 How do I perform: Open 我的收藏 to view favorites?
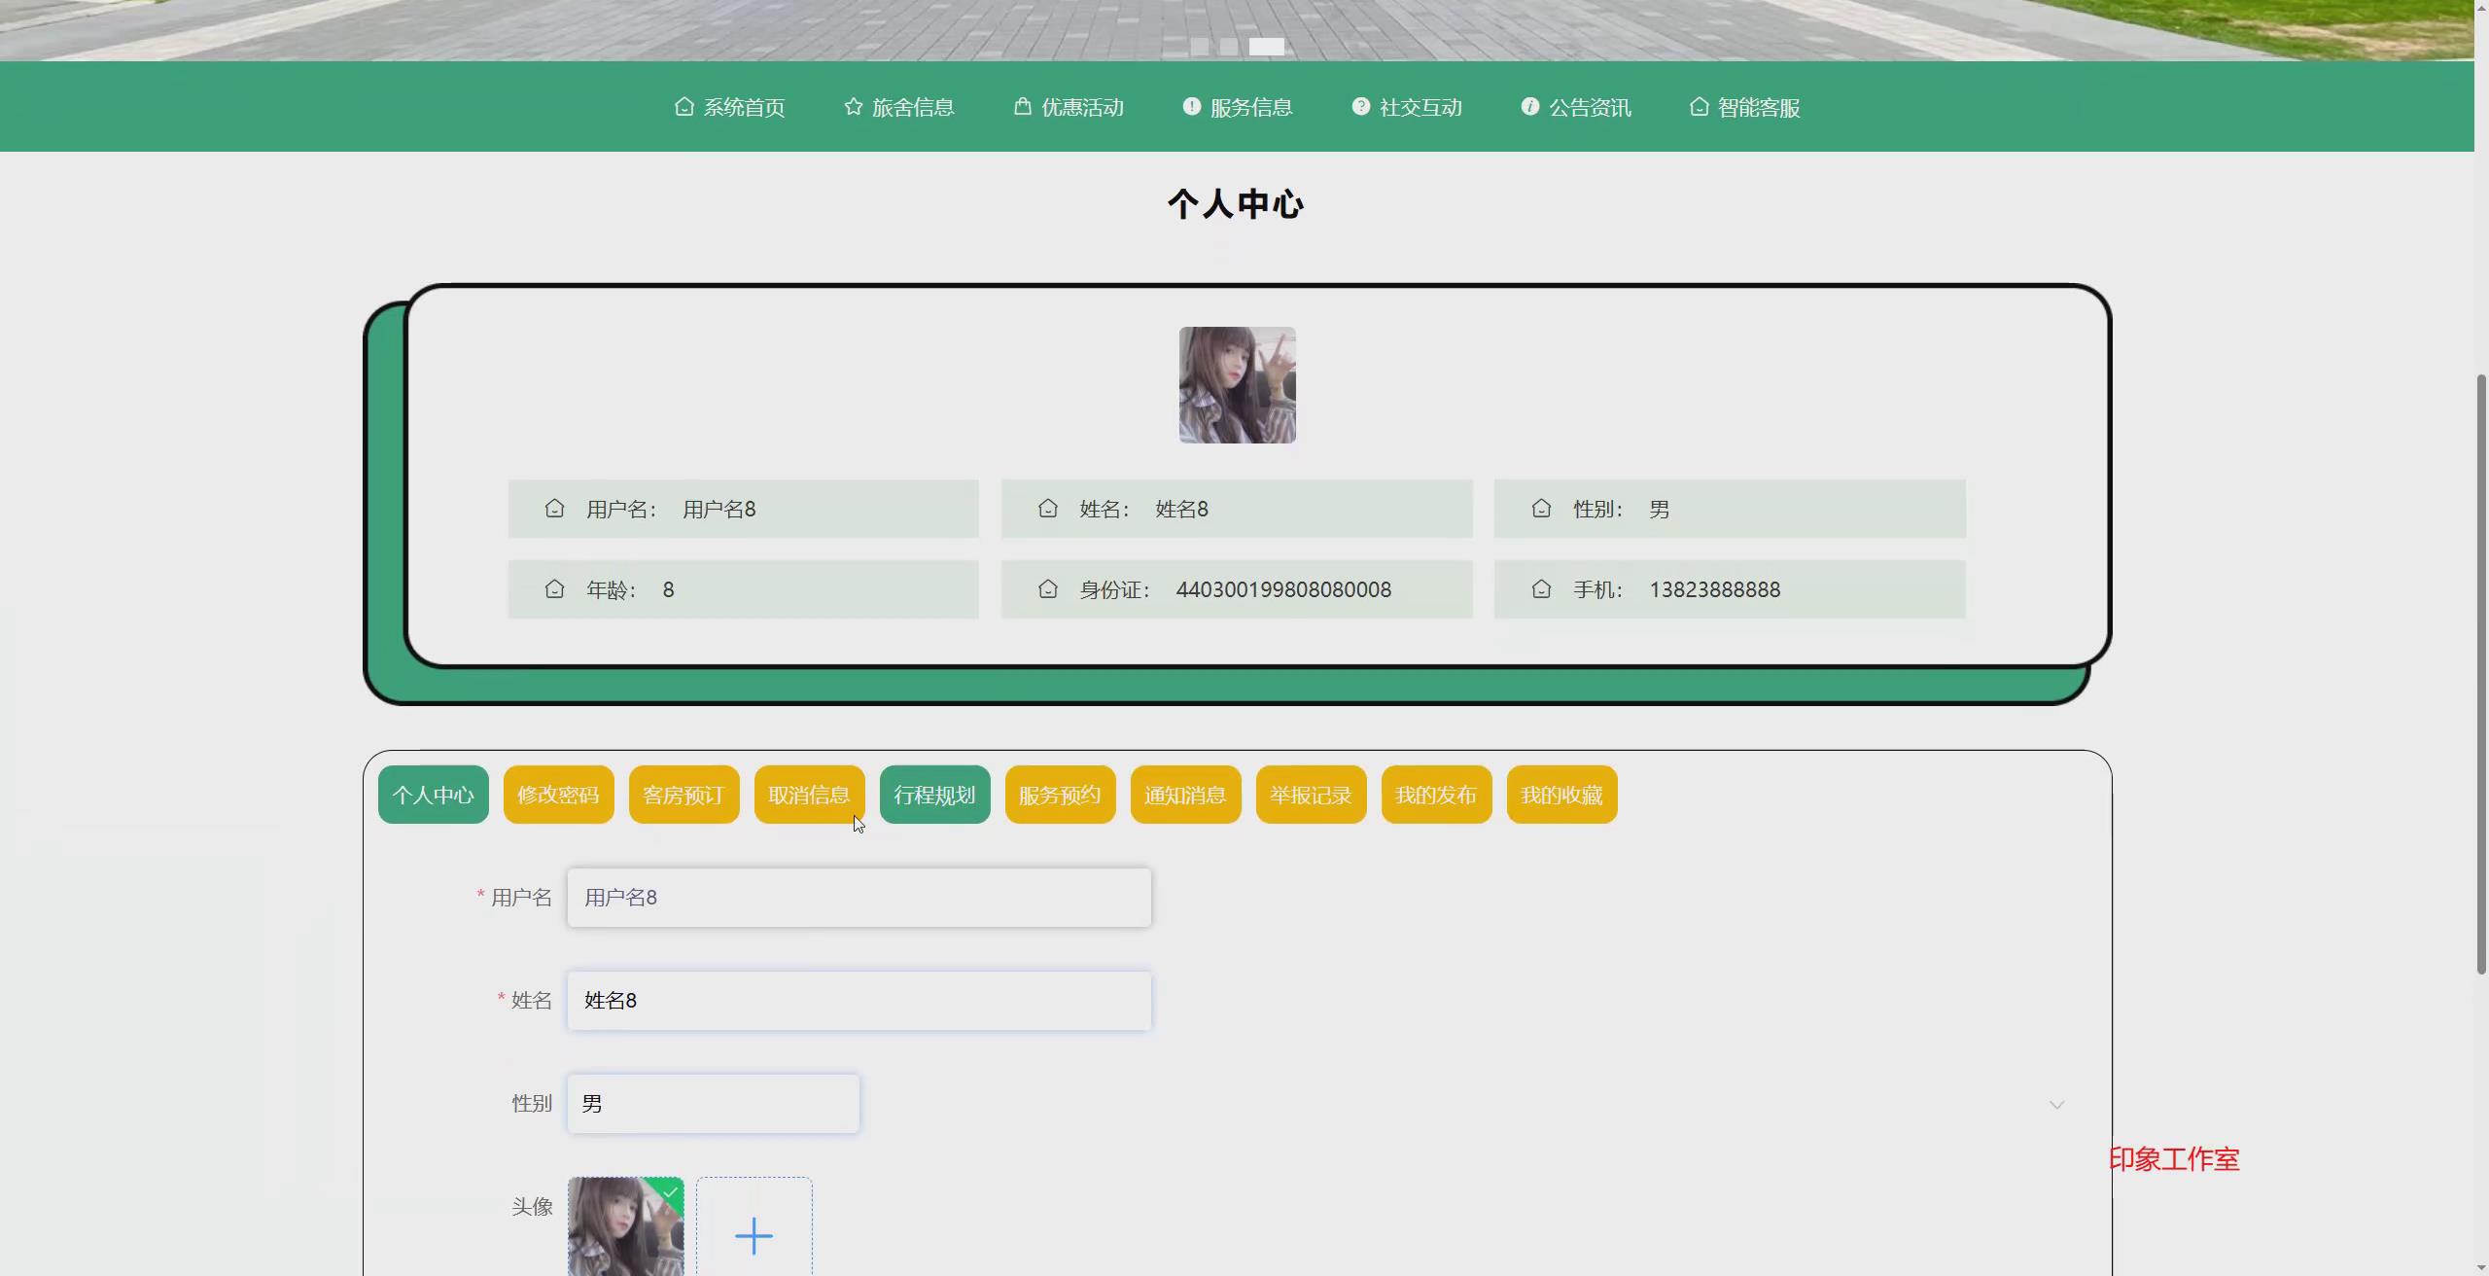click(x=1560, y=795)
